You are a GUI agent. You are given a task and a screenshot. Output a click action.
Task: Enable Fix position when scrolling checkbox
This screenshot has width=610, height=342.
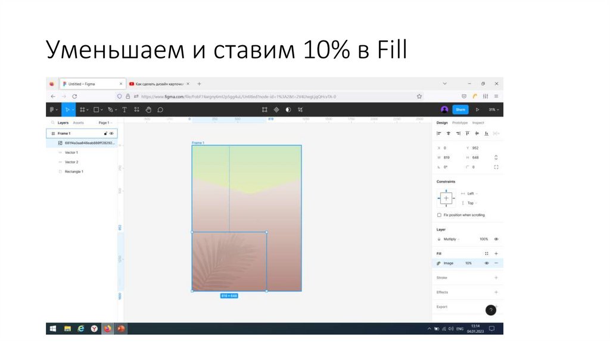[439, 215]
